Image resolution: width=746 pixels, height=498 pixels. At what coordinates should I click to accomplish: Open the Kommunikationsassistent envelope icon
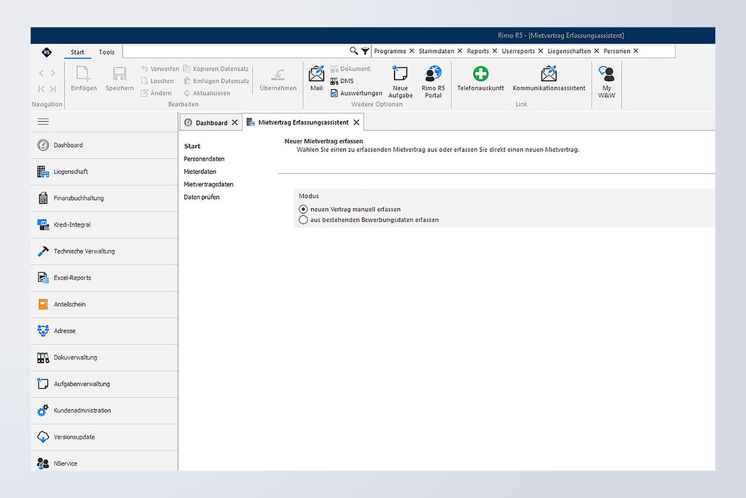(549, 74)
